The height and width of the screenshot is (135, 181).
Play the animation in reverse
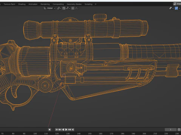pos(63,130)
